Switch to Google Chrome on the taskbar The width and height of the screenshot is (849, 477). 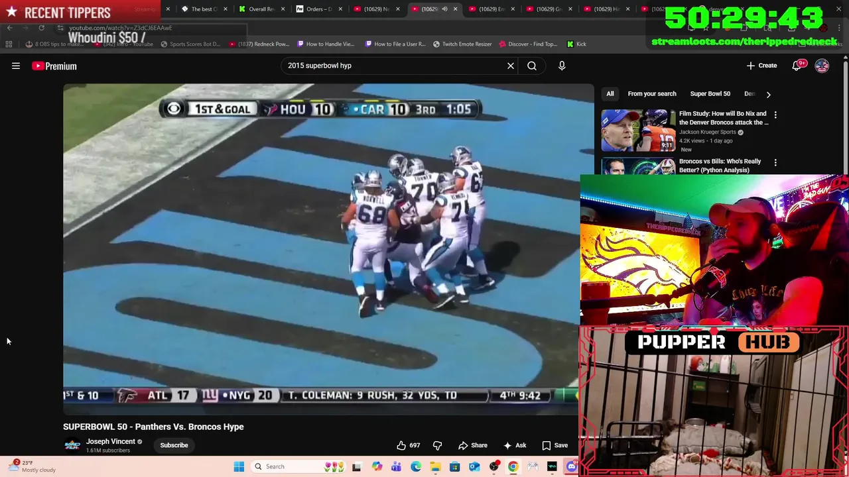(513, 466)
